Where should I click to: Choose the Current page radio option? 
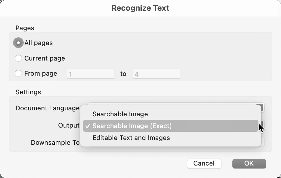[18, 58]
